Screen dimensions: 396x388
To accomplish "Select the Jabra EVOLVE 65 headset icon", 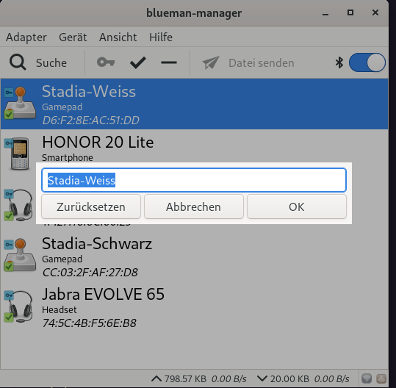I will pyautogui.click(x=18, y=306).
